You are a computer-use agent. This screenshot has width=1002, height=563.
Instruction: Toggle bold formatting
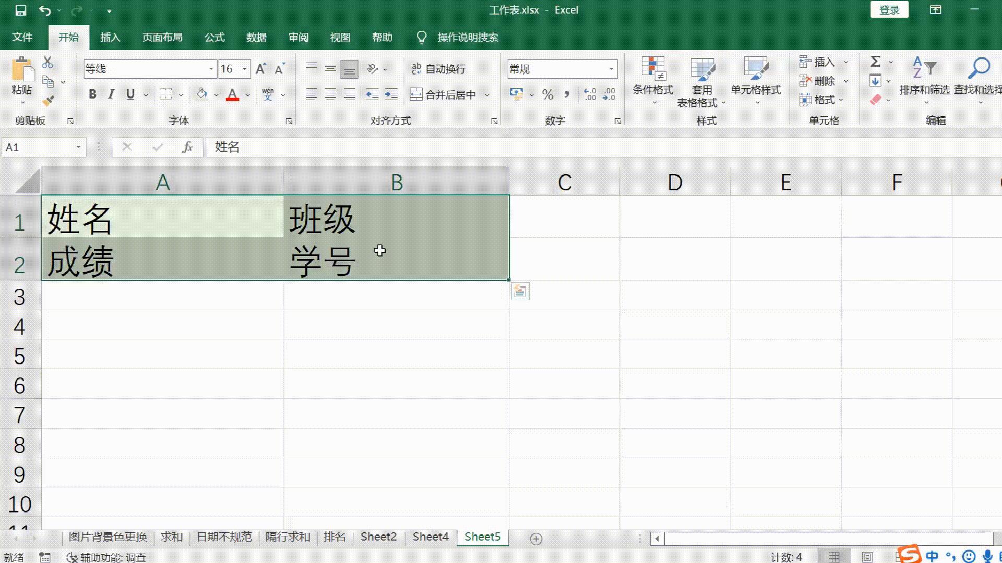tap(92, 94)
